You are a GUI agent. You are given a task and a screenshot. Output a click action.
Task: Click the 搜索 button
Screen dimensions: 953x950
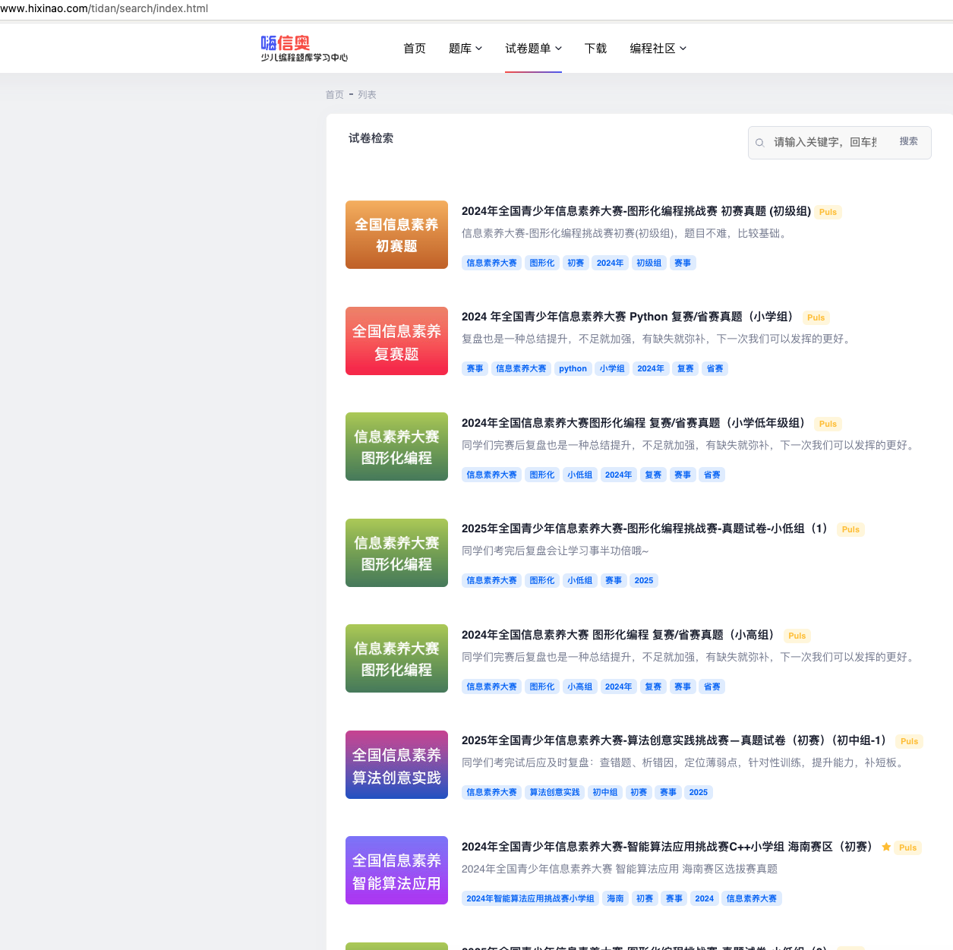(909, 141)
